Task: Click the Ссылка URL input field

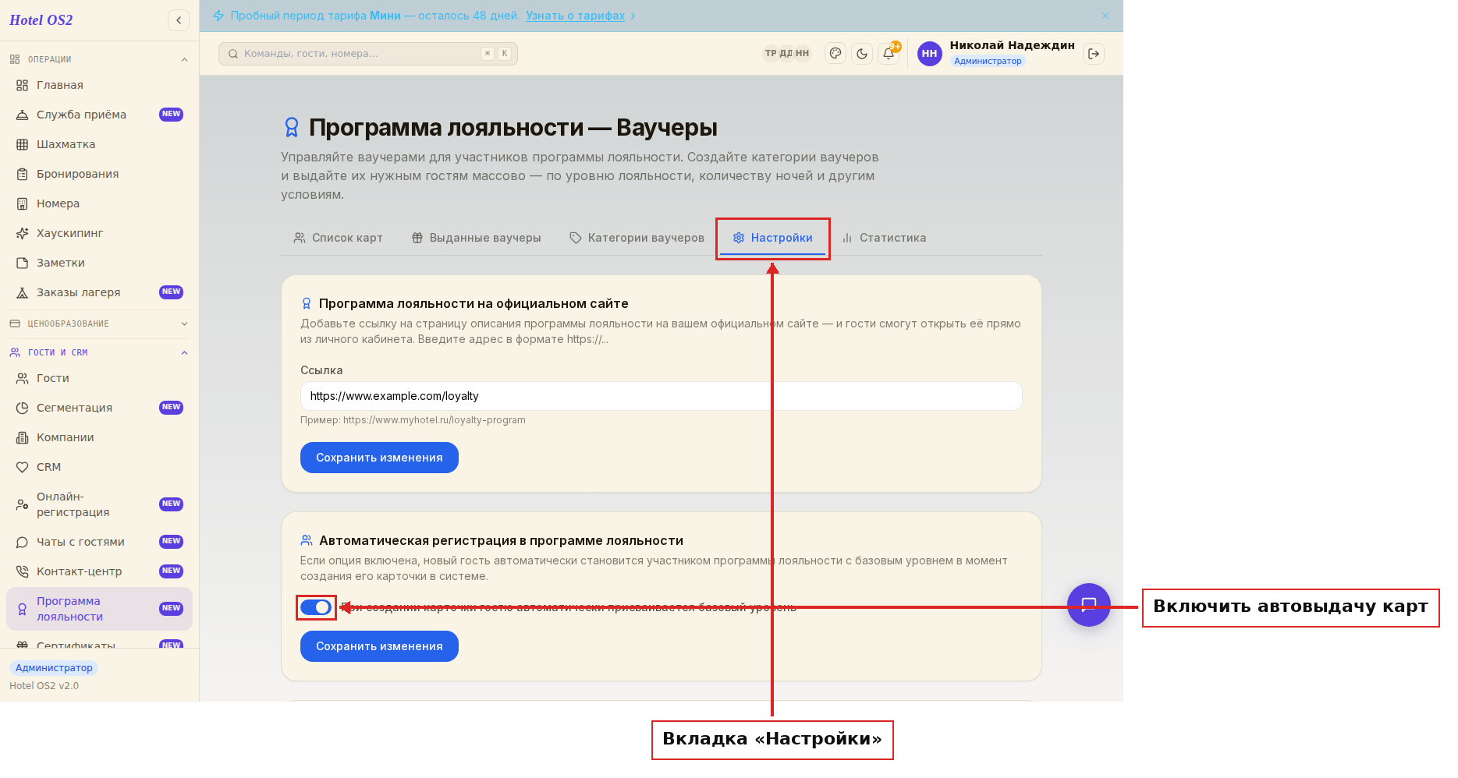Action: pyautogui.click(x=662, y=396)
